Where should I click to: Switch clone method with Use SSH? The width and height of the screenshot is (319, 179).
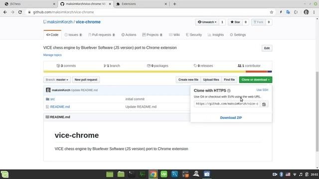coord(262,90)
